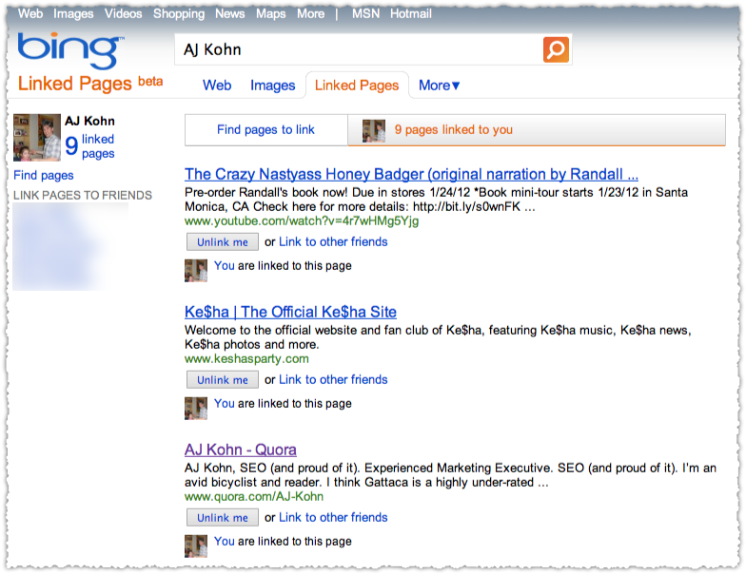Select the Linked Pages tab

point(357,86)
